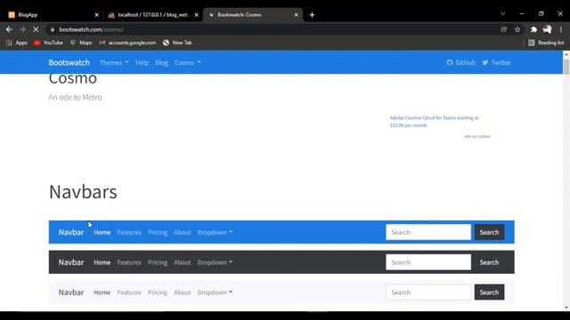Click Navbar brand in the blue navbar

[71, 232]
